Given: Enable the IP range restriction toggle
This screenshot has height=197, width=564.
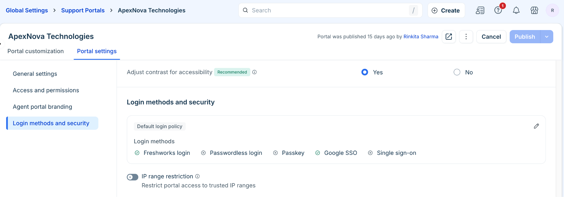Looking at the screenshot, I should [132, 177].
